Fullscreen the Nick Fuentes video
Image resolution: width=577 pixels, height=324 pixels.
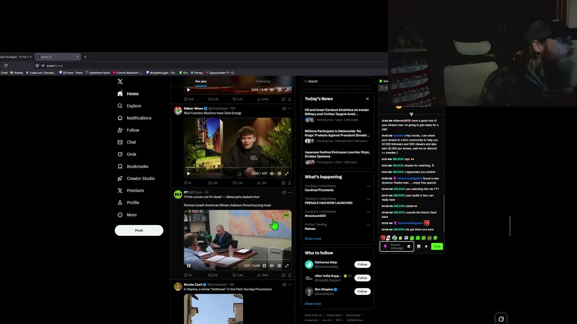(287, 174)
